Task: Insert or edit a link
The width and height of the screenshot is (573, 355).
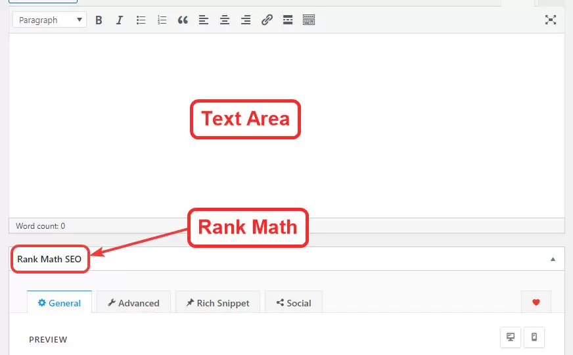Action: (x=267, y=20)
